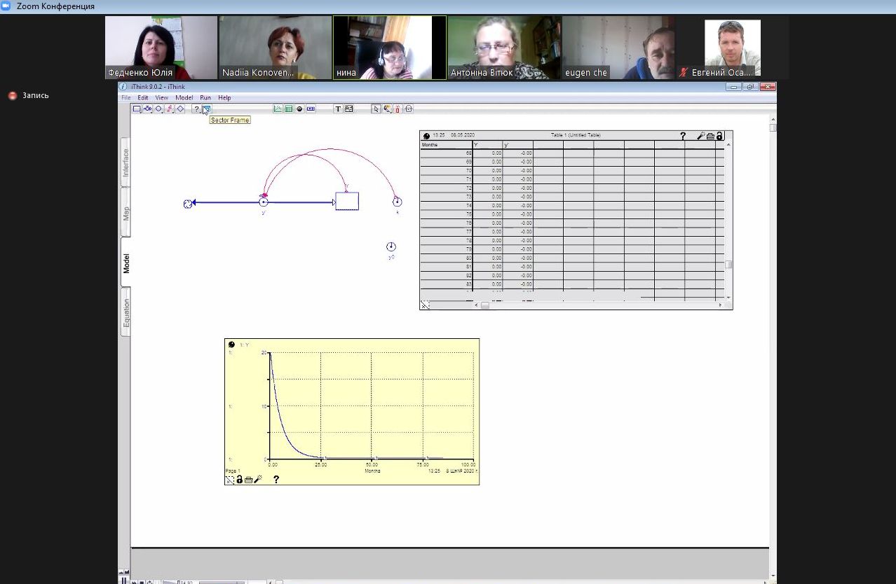Select the Flow building block tool

148,109
